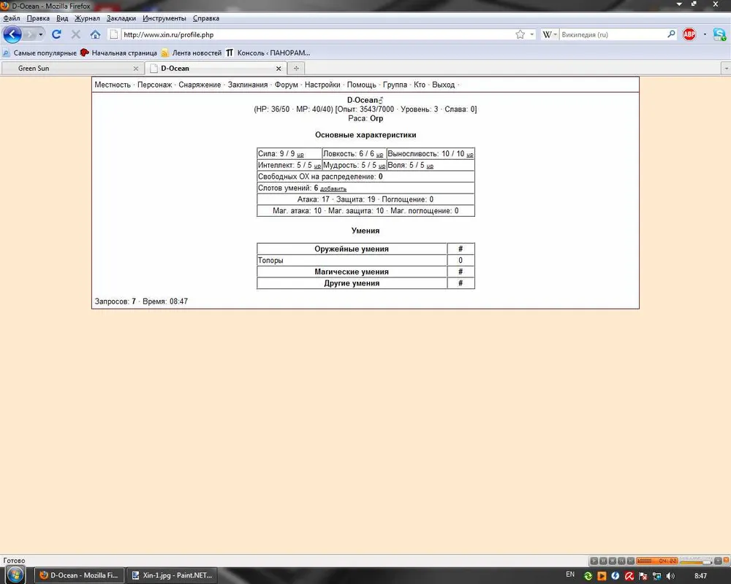Click добавить link for skill slots
The image size is (731, 584).
pos(333,188)
